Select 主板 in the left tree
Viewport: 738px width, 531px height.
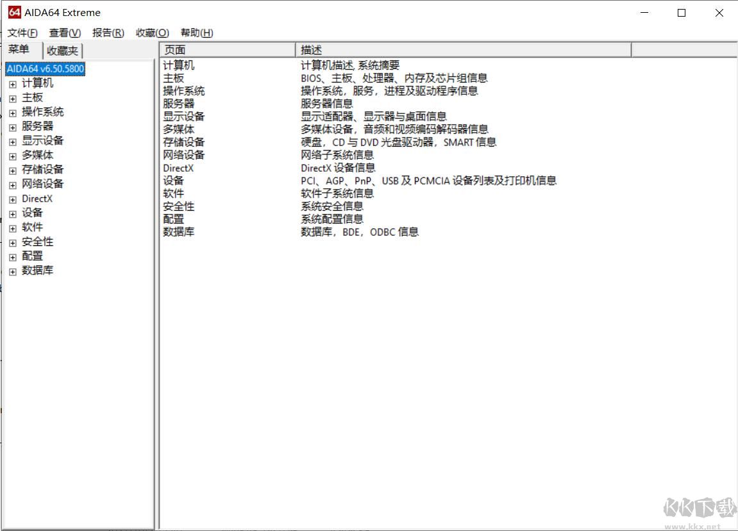[33, 98]
